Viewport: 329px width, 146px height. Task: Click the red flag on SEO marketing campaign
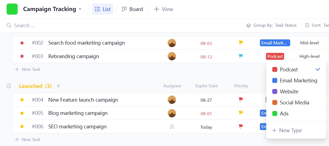241,126
